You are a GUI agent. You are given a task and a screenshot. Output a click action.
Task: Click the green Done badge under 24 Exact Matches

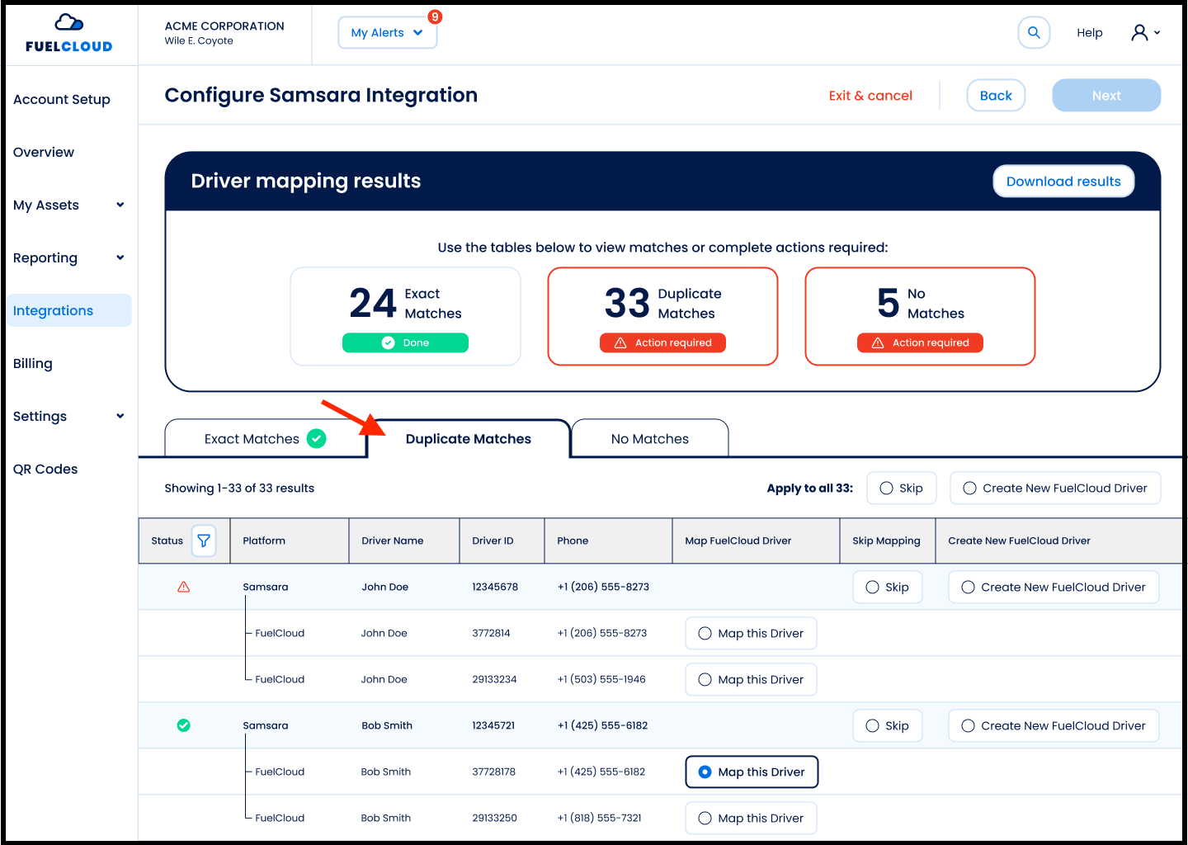click(405, 342)
